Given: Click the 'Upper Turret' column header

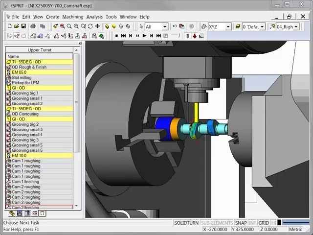Looking at the screenshot, I should point(39,50).
